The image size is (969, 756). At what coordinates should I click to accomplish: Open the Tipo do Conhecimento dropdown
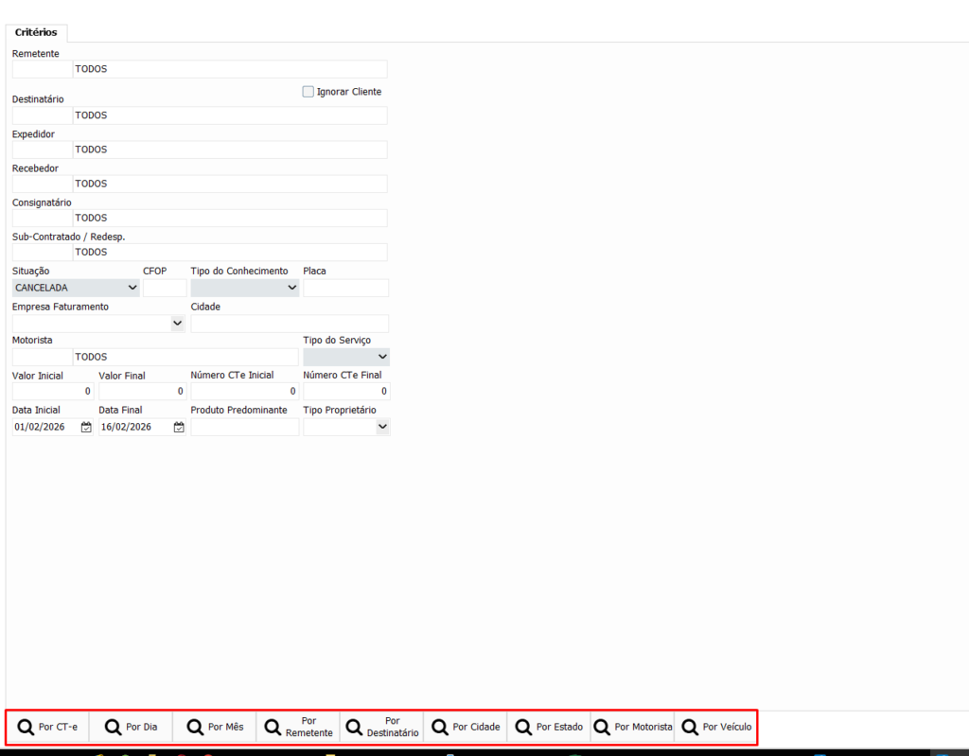coord(291,288)
